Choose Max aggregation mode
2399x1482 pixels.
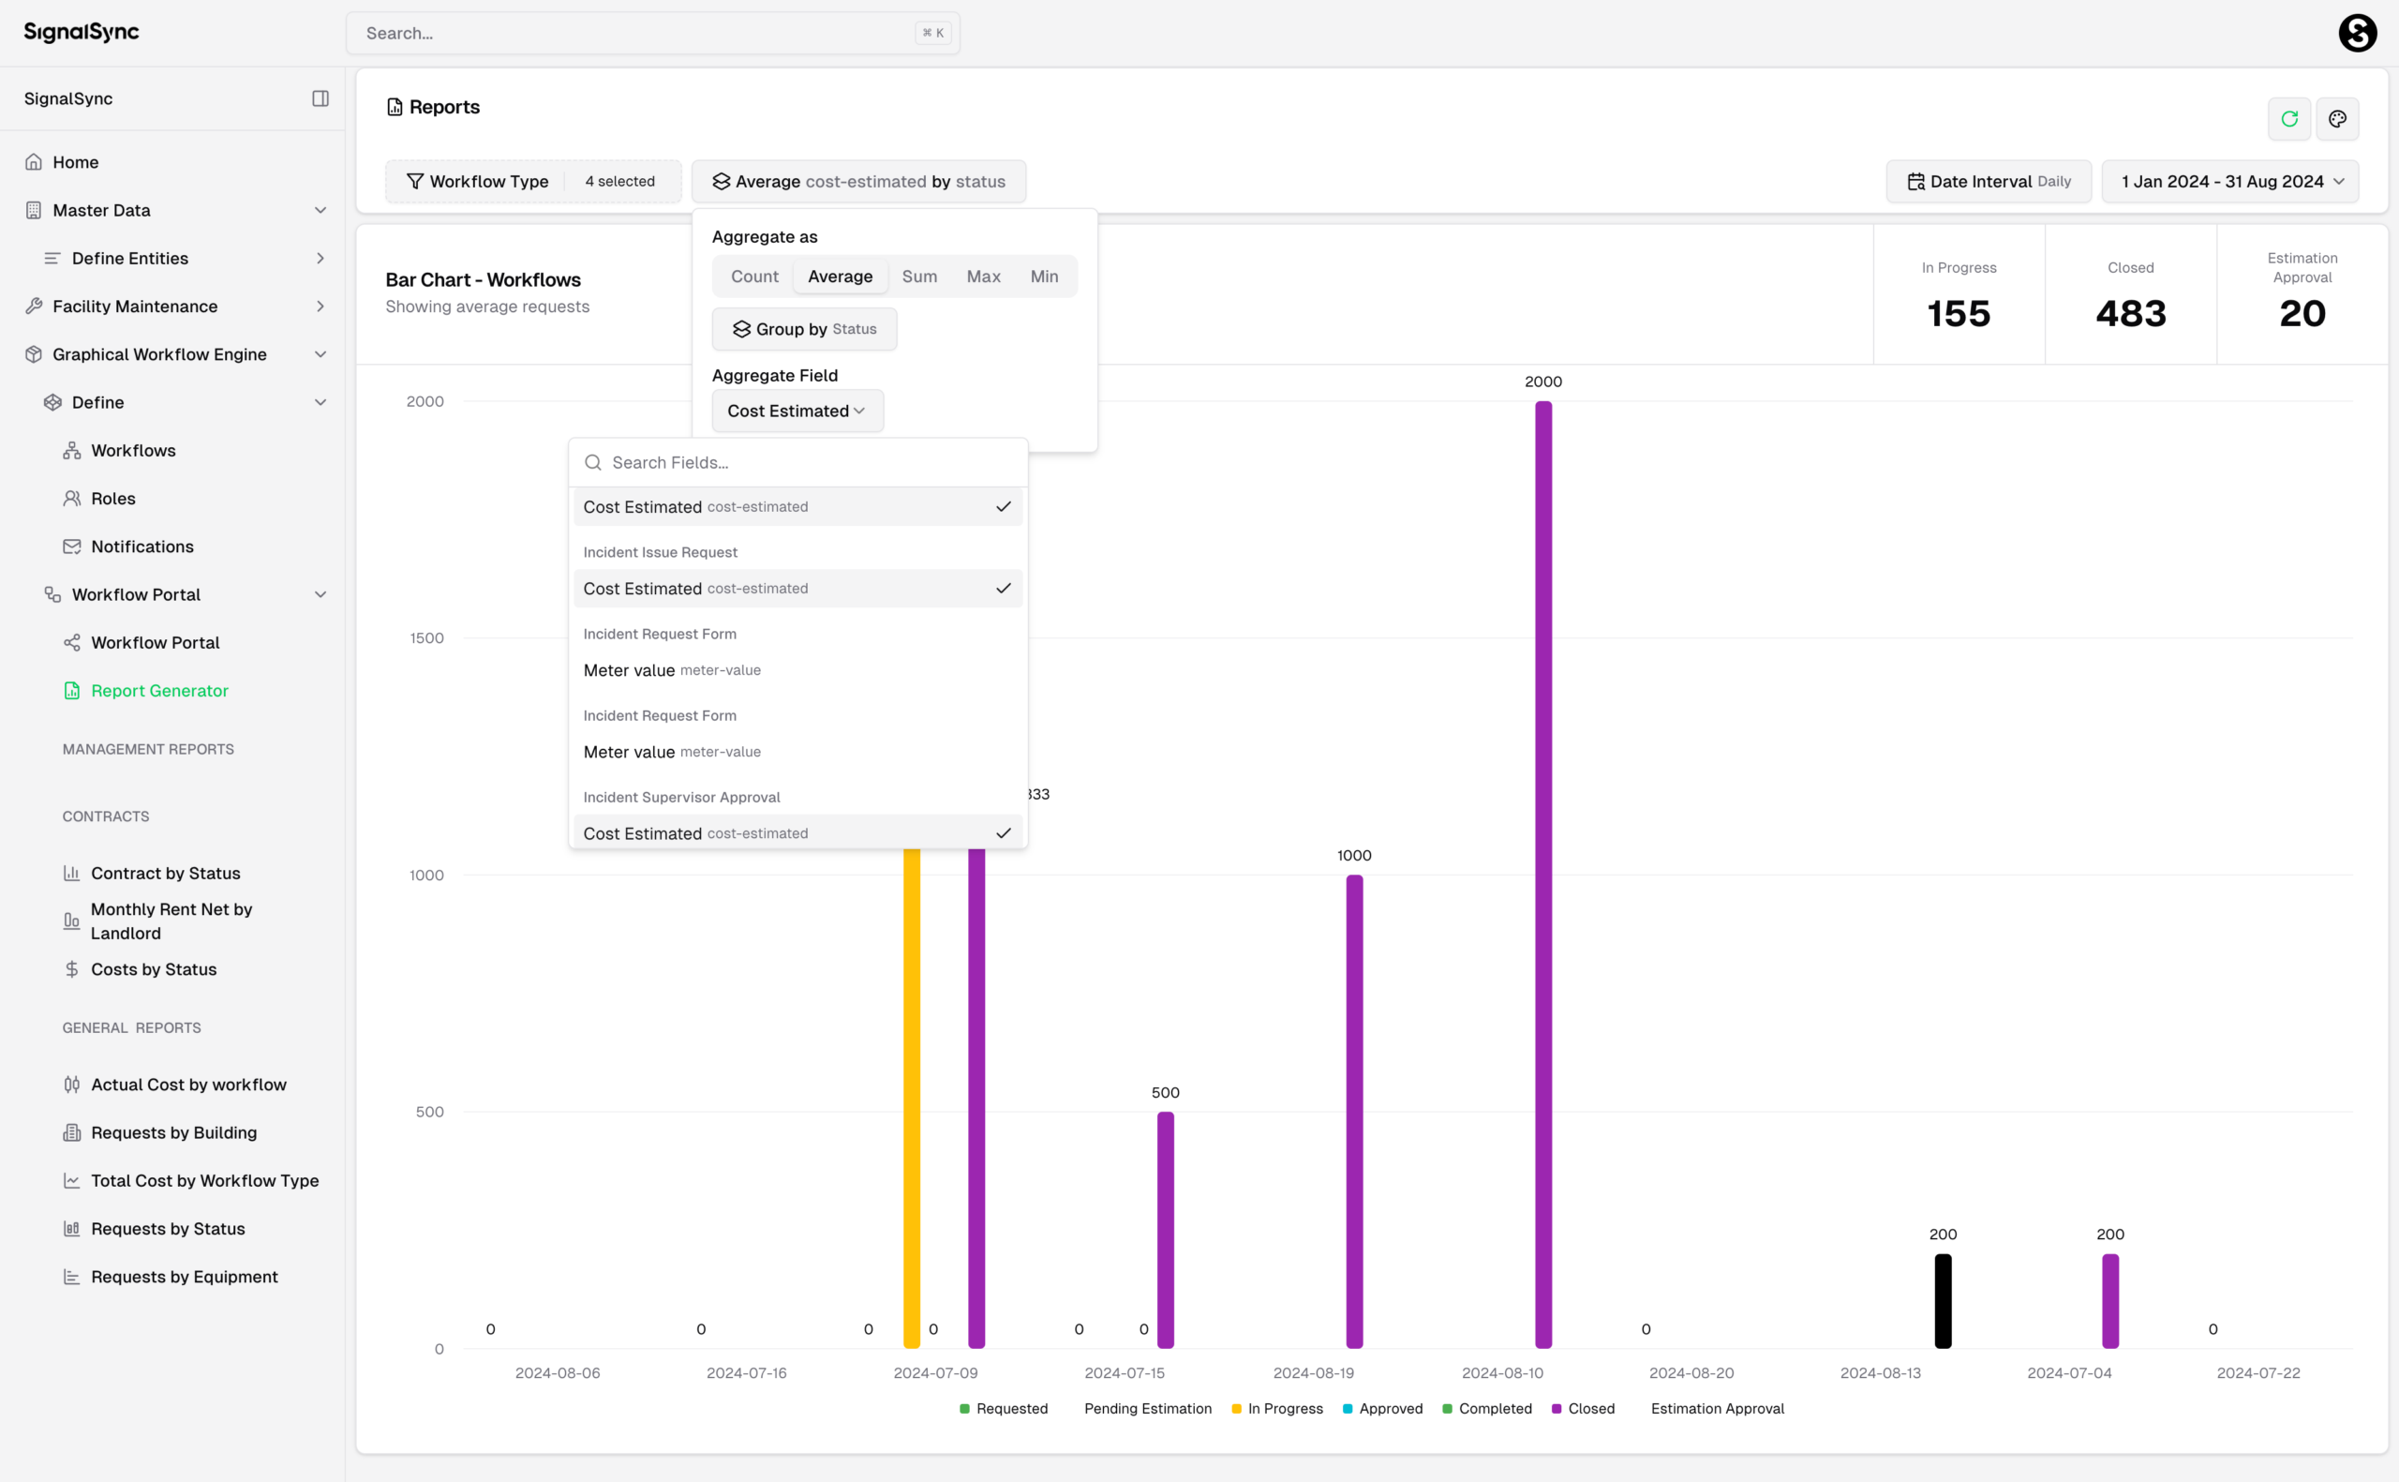pos(982,277)
